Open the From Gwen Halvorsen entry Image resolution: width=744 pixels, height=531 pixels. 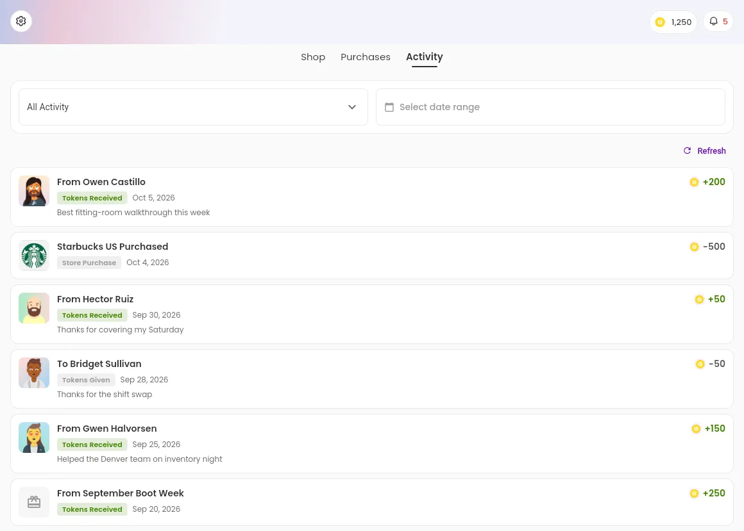pyautogui.click(x=372, y=443)
